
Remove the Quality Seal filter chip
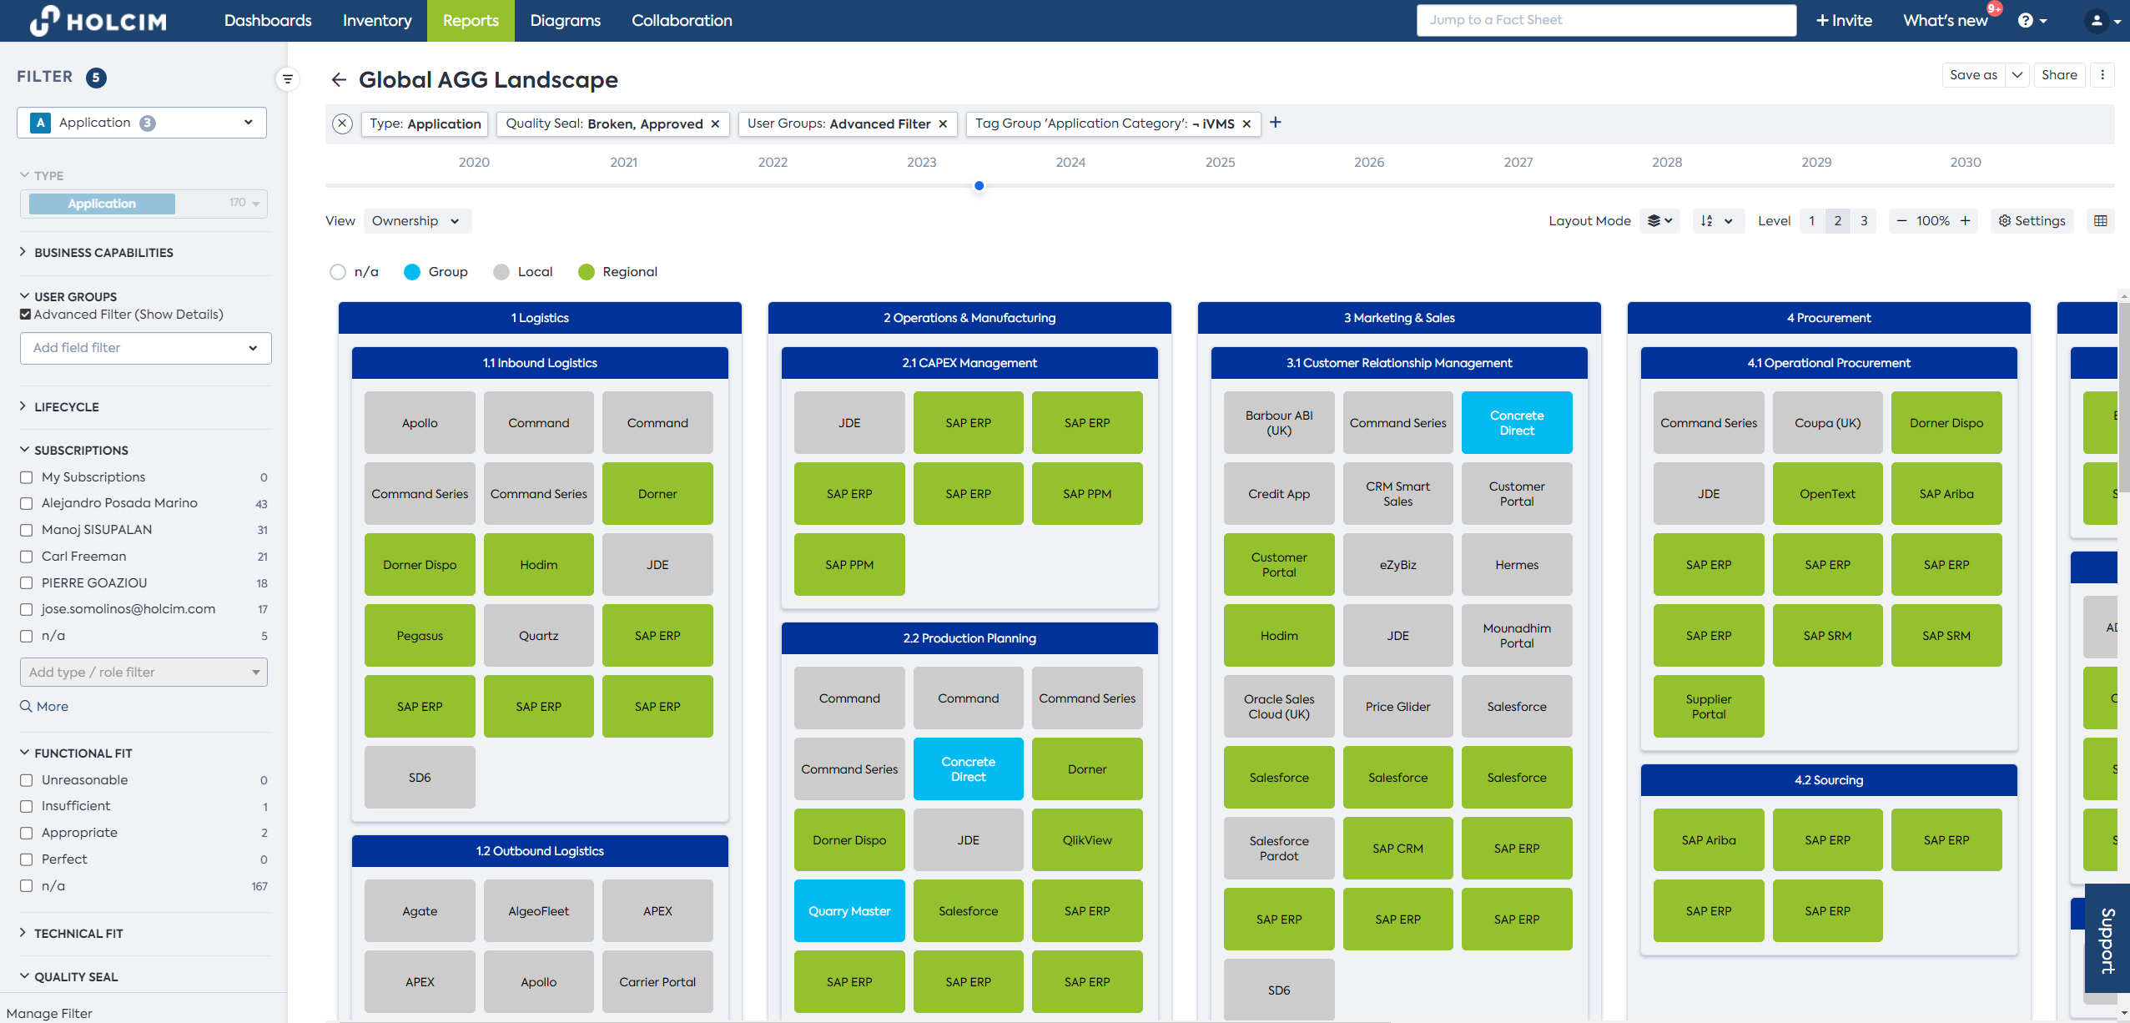coord(715,124)
